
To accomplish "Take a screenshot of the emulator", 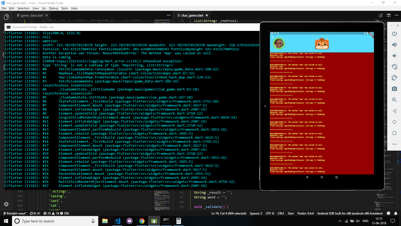I will 394,88.
